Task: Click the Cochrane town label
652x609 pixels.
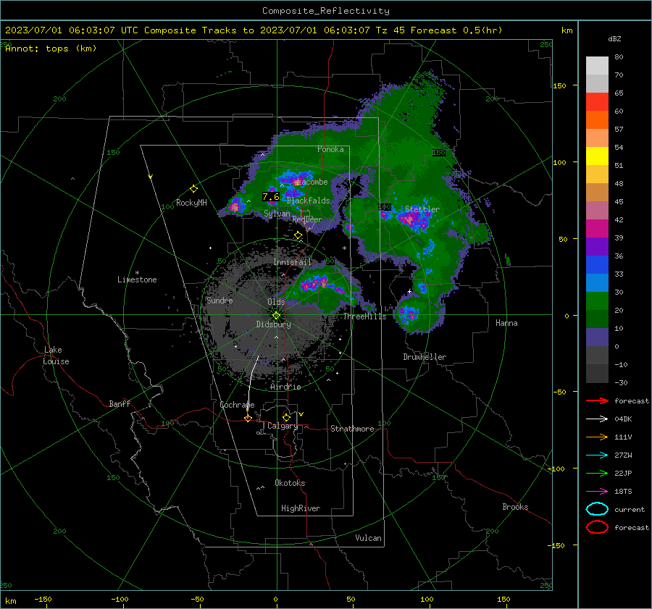Action: click(x=237, y=405)
